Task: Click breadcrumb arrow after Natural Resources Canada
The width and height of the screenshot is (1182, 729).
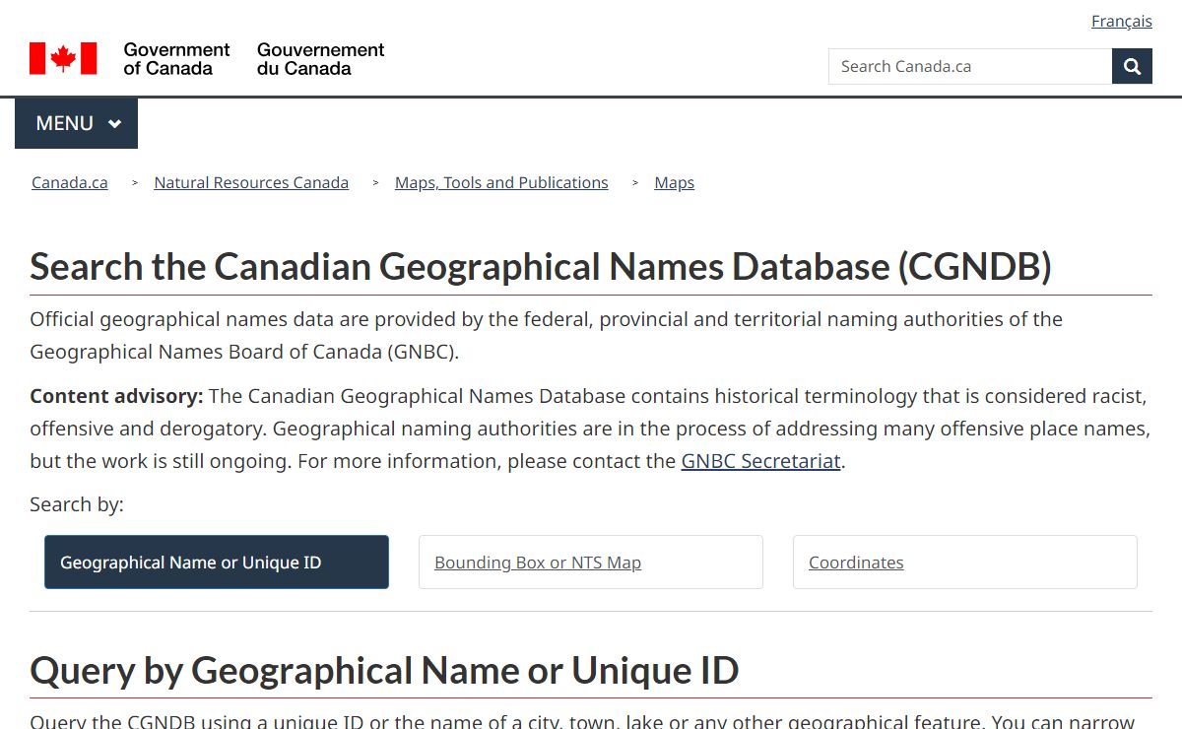Action: pos(375,183)
